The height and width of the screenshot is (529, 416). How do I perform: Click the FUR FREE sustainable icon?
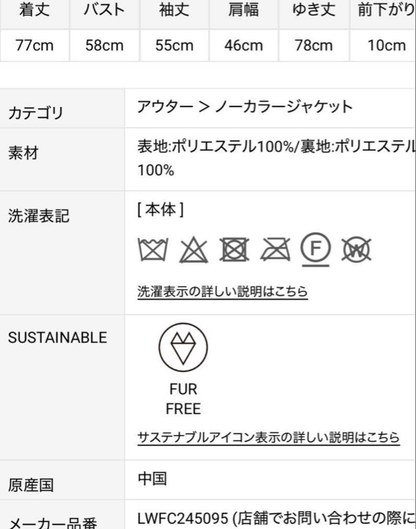coord(183,347)
